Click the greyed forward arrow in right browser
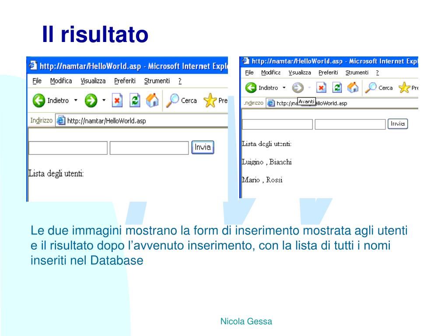 click(297, 87)
